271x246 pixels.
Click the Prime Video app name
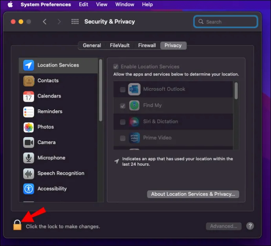point(157,138)
